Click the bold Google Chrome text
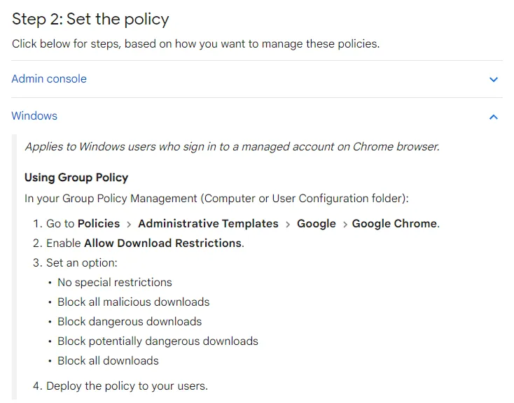Image resolution: width=514 pixels, height=403 pixels. click(x=394, y=223)
